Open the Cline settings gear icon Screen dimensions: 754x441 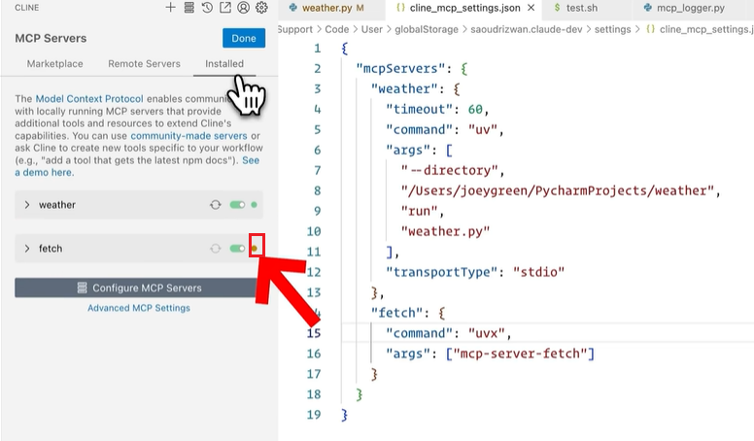coord(261,7)
